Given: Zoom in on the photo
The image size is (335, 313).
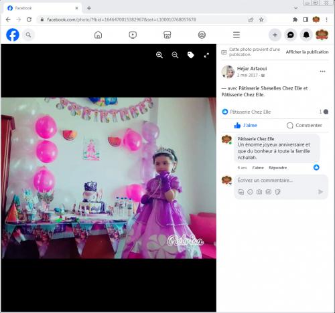Looking at the screenshot, I should [x=159, y=55].
